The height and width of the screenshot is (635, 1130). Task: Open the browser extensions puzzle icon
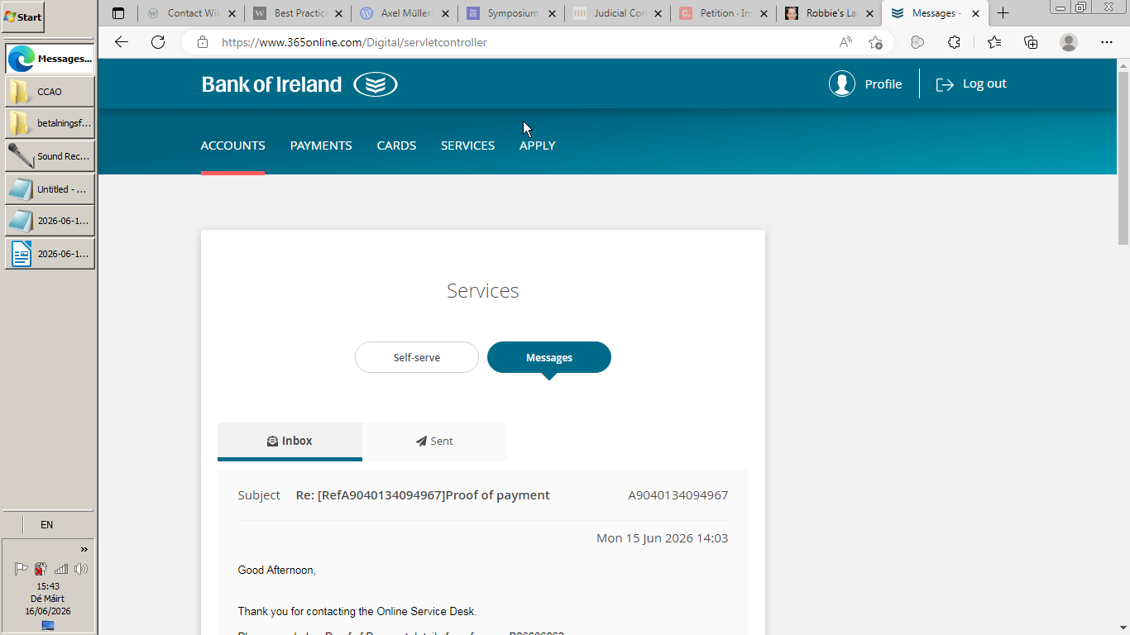click(x=954, y=42)
